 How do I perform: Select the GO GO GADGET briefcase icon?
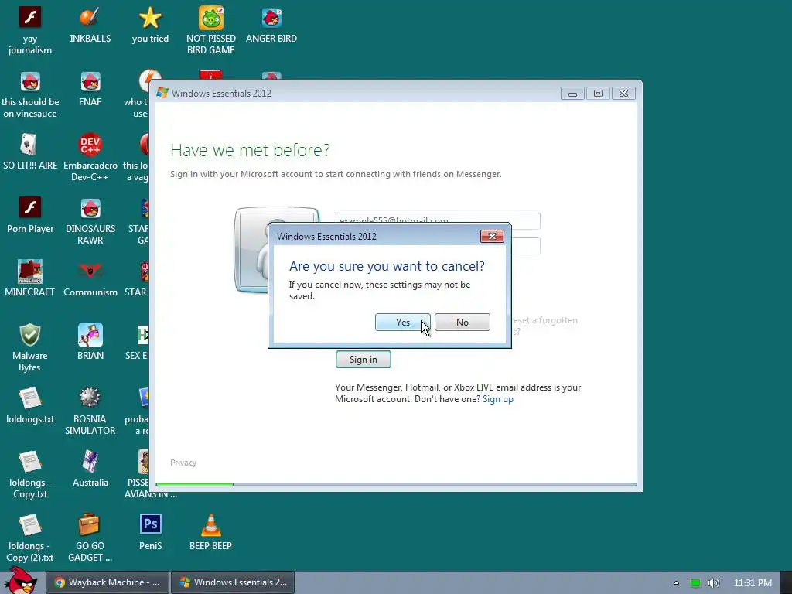pyautogui.click(x=90, y=538)
